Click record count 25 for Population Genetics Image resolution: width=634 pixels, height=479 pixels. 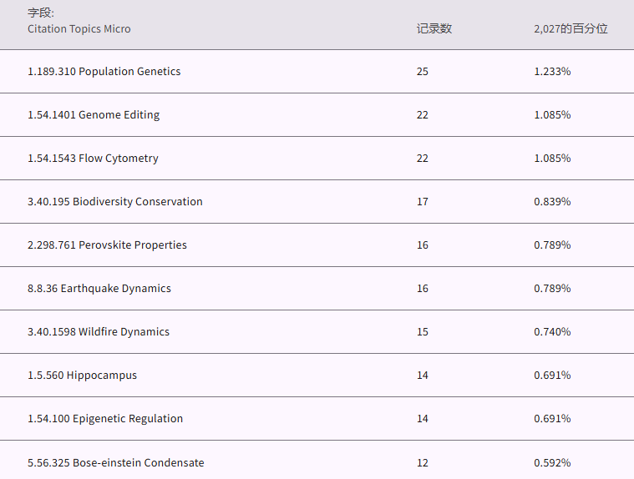click(x=422, y=72)
